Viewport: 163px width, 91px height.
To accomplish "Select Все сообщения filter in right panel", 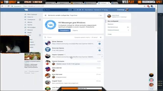I will [x=118, y=21].
